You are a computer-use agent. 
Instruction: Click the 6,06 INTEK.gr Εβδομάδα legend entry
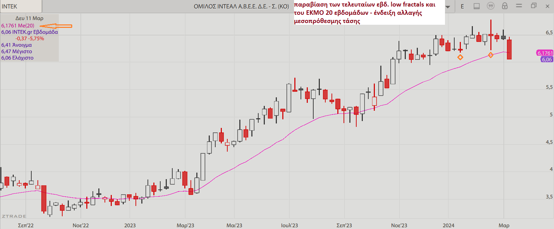point(30,32)
